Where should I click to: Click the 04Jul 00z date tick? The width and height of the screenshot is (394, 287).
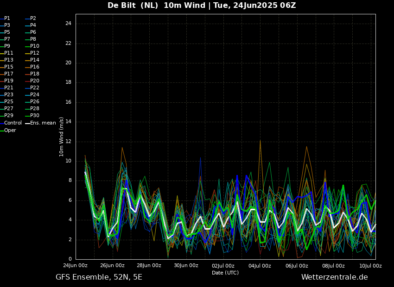[260, 266]
